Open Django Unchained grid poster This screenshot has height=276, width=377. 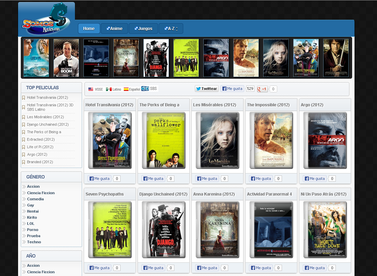click(164, 230)
